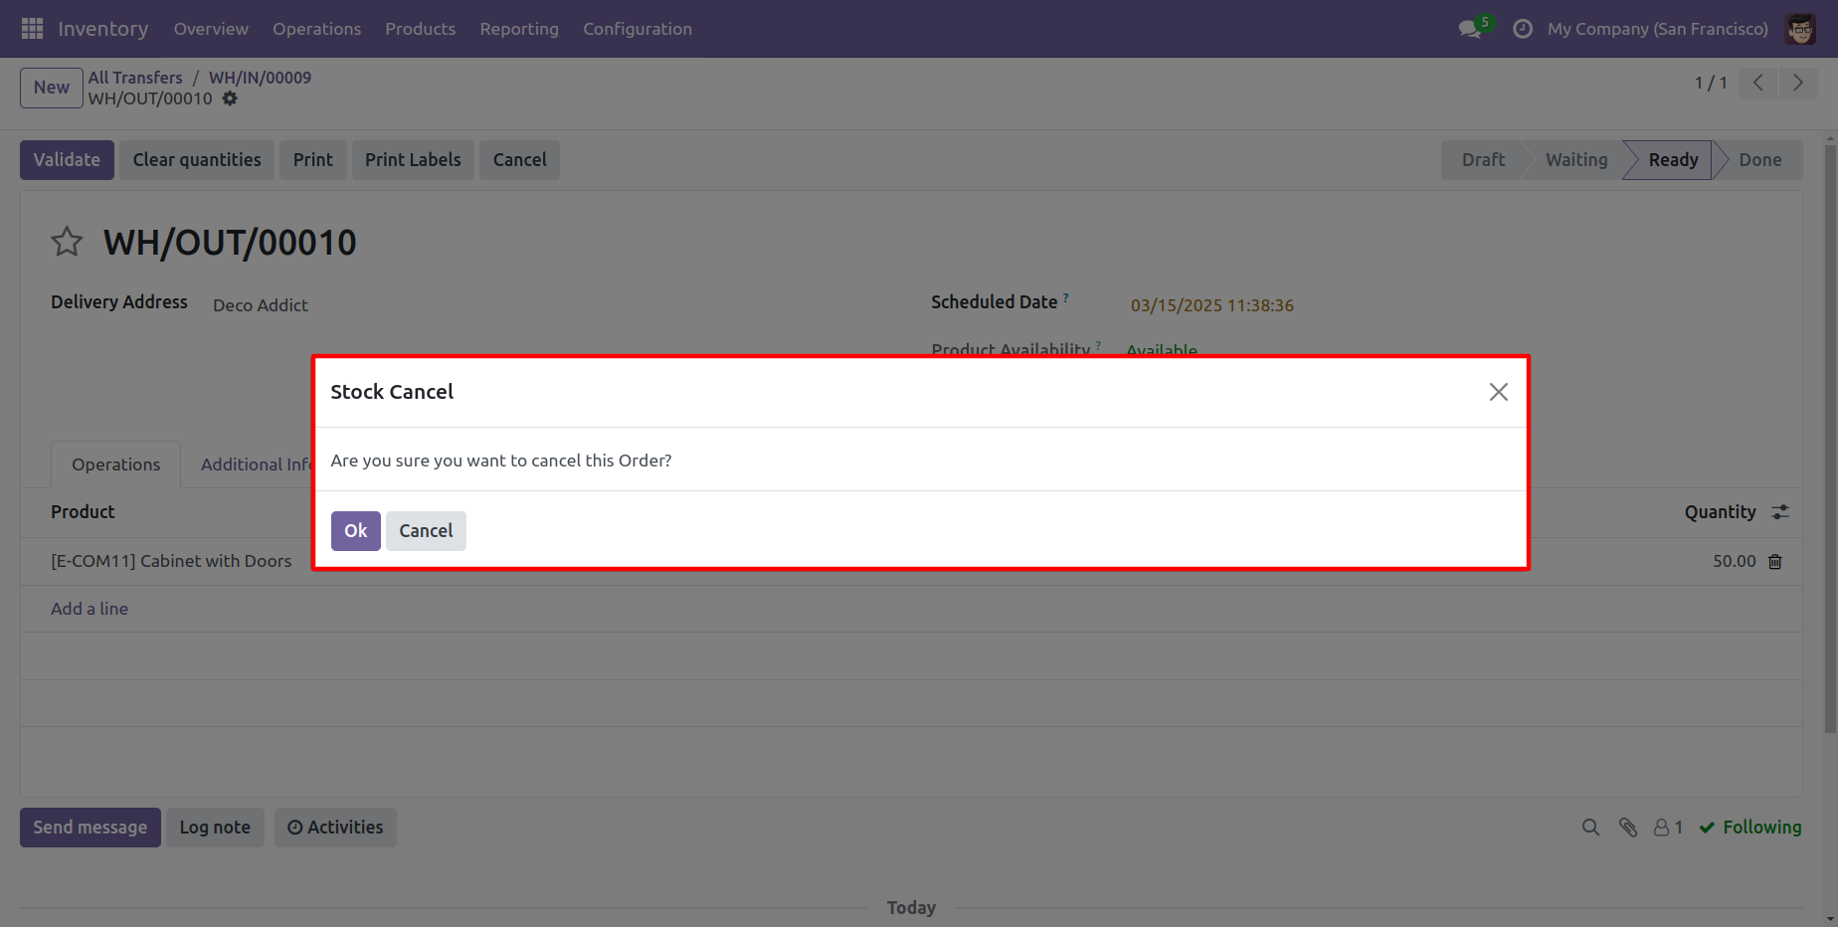Image resolution: width=1838 pixels, height=927 pixels.
Task: Open the Configuration menu
Action: [638, 29]
